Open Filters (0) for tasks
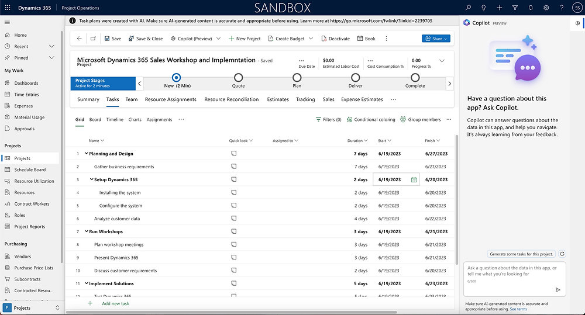 (328, 120)
